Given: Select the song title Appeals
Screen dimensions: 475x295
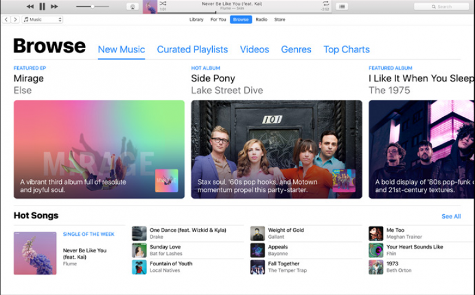Looking at the screenshot, I should (x=278, y=247).
